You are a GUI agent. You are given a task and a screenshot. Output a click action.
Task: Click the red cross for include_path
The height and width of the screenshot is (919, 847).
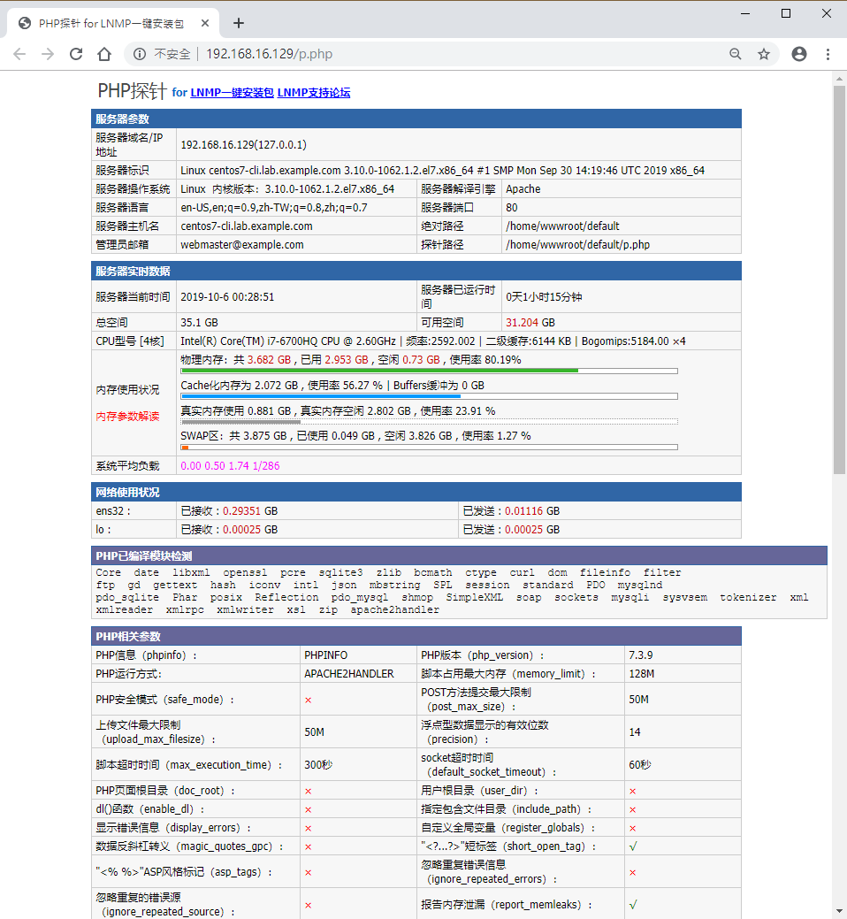click(x=633, y=810)
